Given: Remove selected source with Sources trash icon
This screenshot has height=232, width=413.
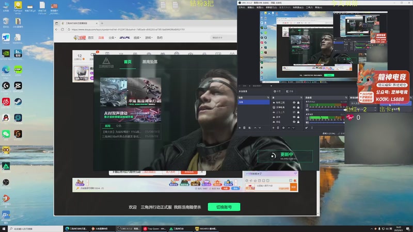Looking at the screenshot, I should pos(278,128).
